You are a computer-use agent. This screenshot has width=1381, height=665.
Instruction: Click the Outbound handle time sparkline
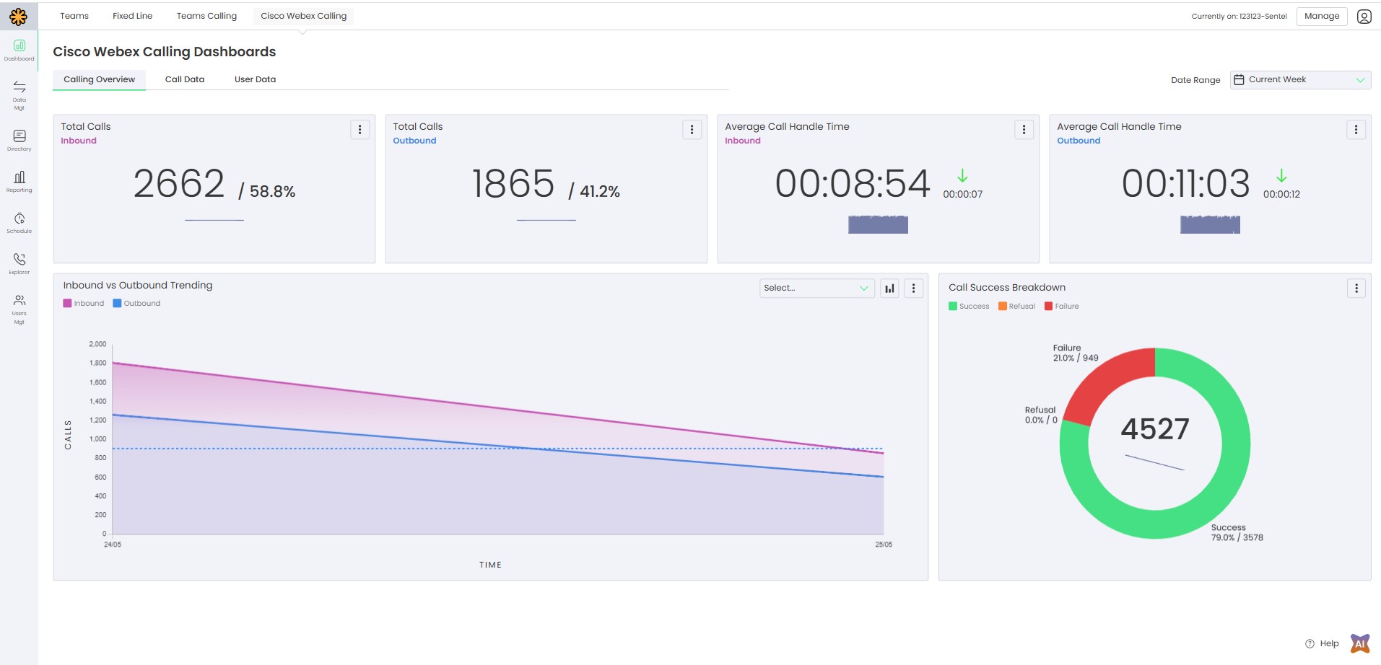coord(1210,224)
